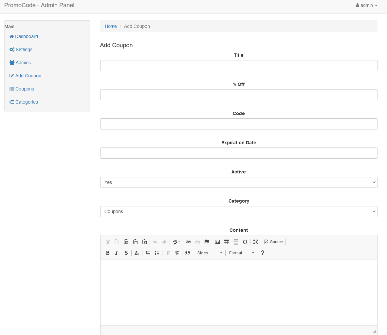387x335 pixels.
Task: Toggle bold formatting in the editor
Action: pyautogui.click(x=108, y=253)
